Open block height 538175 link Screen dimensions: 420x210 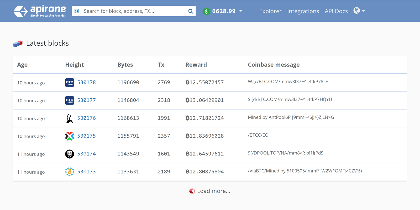pyautogui.click(x=87, y=136)
